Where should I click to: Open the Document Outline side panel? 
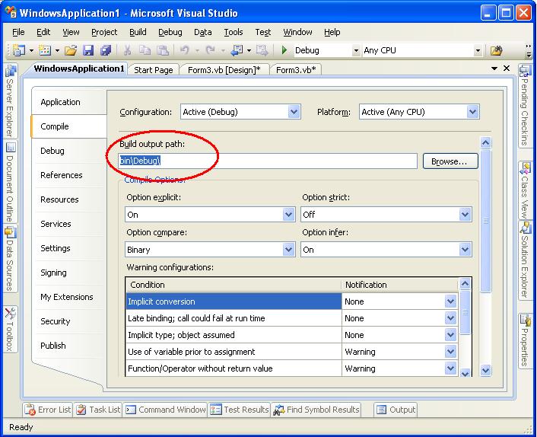pos(11,181)
